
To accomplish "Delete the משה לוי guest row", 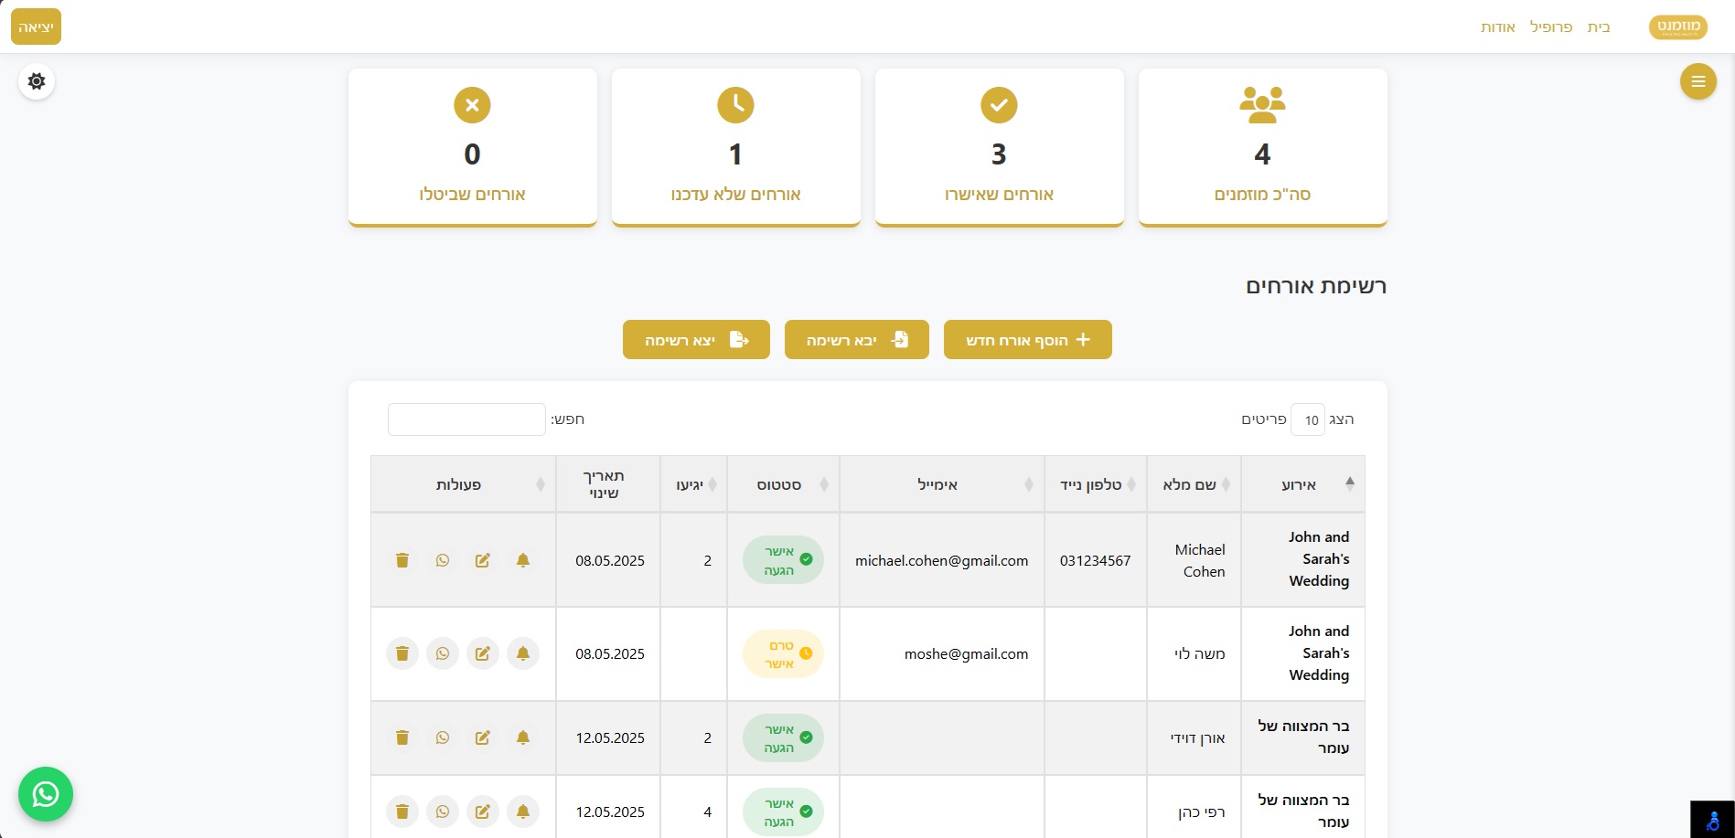I will 402,653.
